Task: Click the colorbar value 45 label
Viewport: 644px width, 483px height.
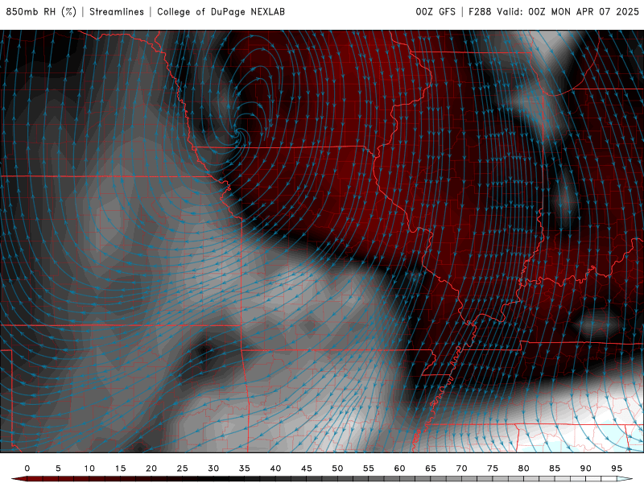Action: [307, 469]
